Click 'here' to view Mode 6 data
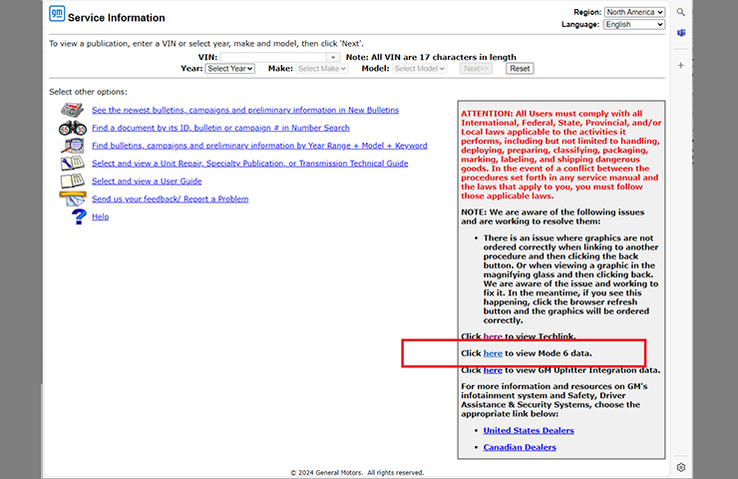Image resolution: width=738 pixels, height=479 pixels. click(x=493, y=353)
